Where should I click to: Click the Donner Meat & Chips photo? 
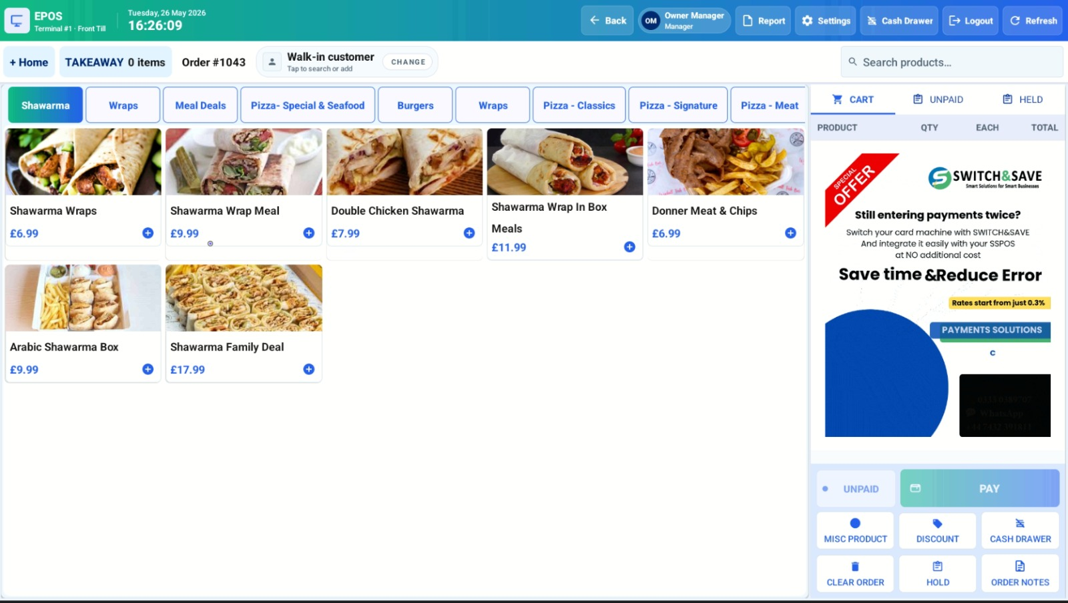726,162
